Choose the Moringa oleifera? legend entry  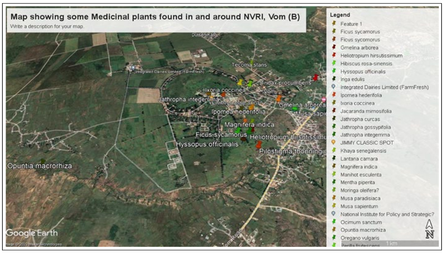click(360, 190)
